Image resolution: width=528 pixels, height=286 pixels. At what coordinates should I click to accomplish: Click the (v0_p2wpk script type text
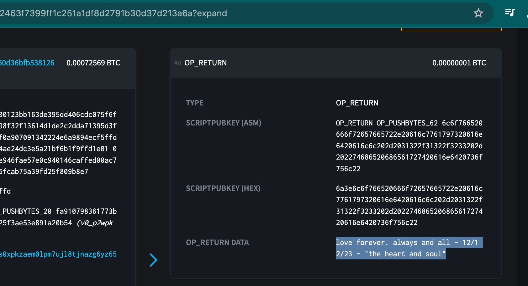95,223
